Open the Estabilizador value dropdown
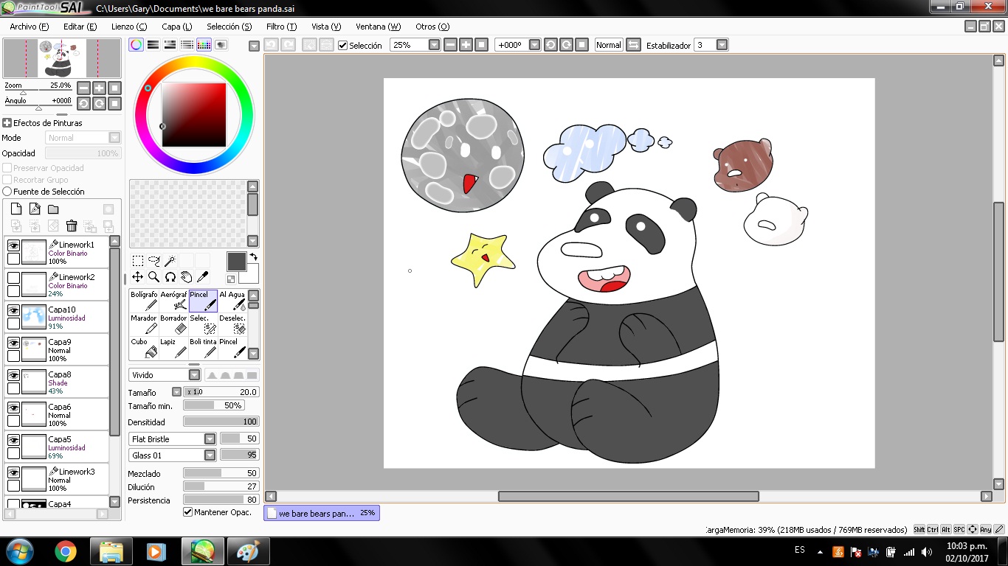1008x566 pixels. pyautogui.click(x=722, y=45)
